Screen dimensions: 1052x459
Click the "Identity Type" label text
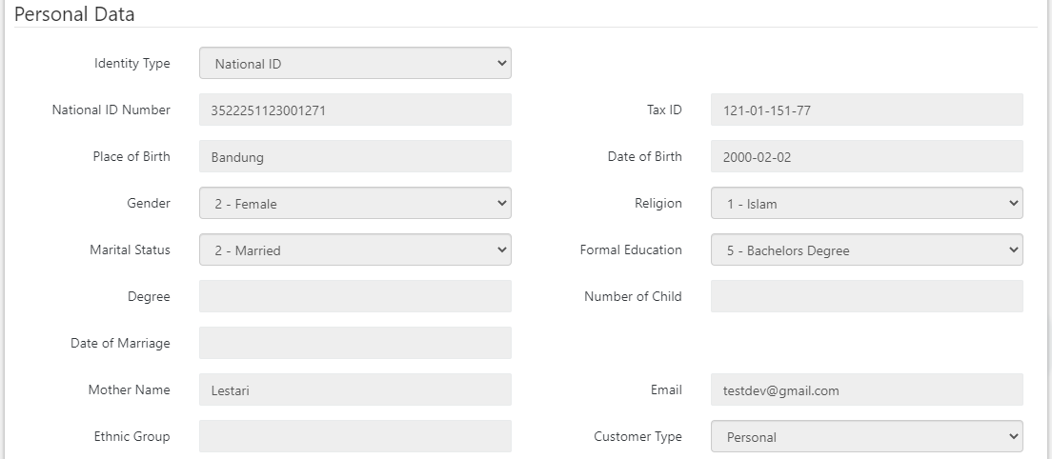(131, 64)
